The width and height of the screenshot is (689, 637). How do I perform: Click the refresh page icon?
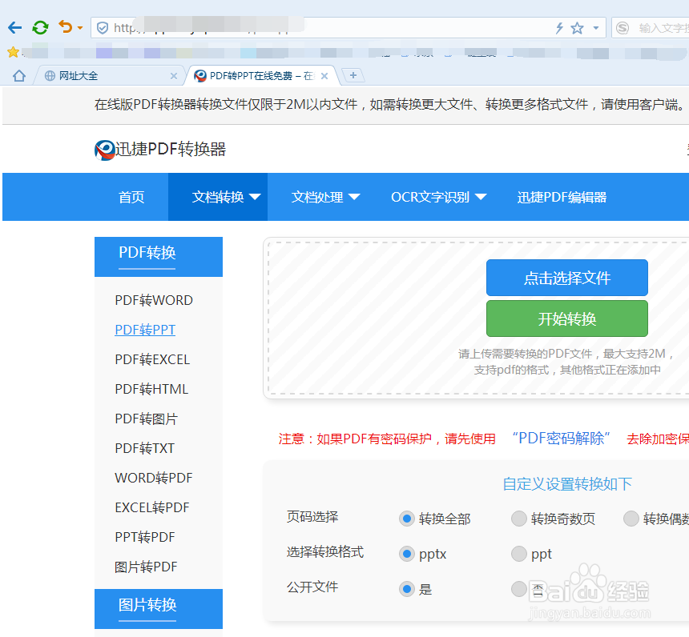[x=40, y=26]
